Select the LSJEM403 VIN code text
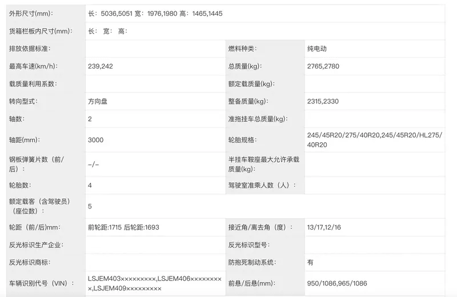Viewport: 457px width, 297px height. (121, 278)
